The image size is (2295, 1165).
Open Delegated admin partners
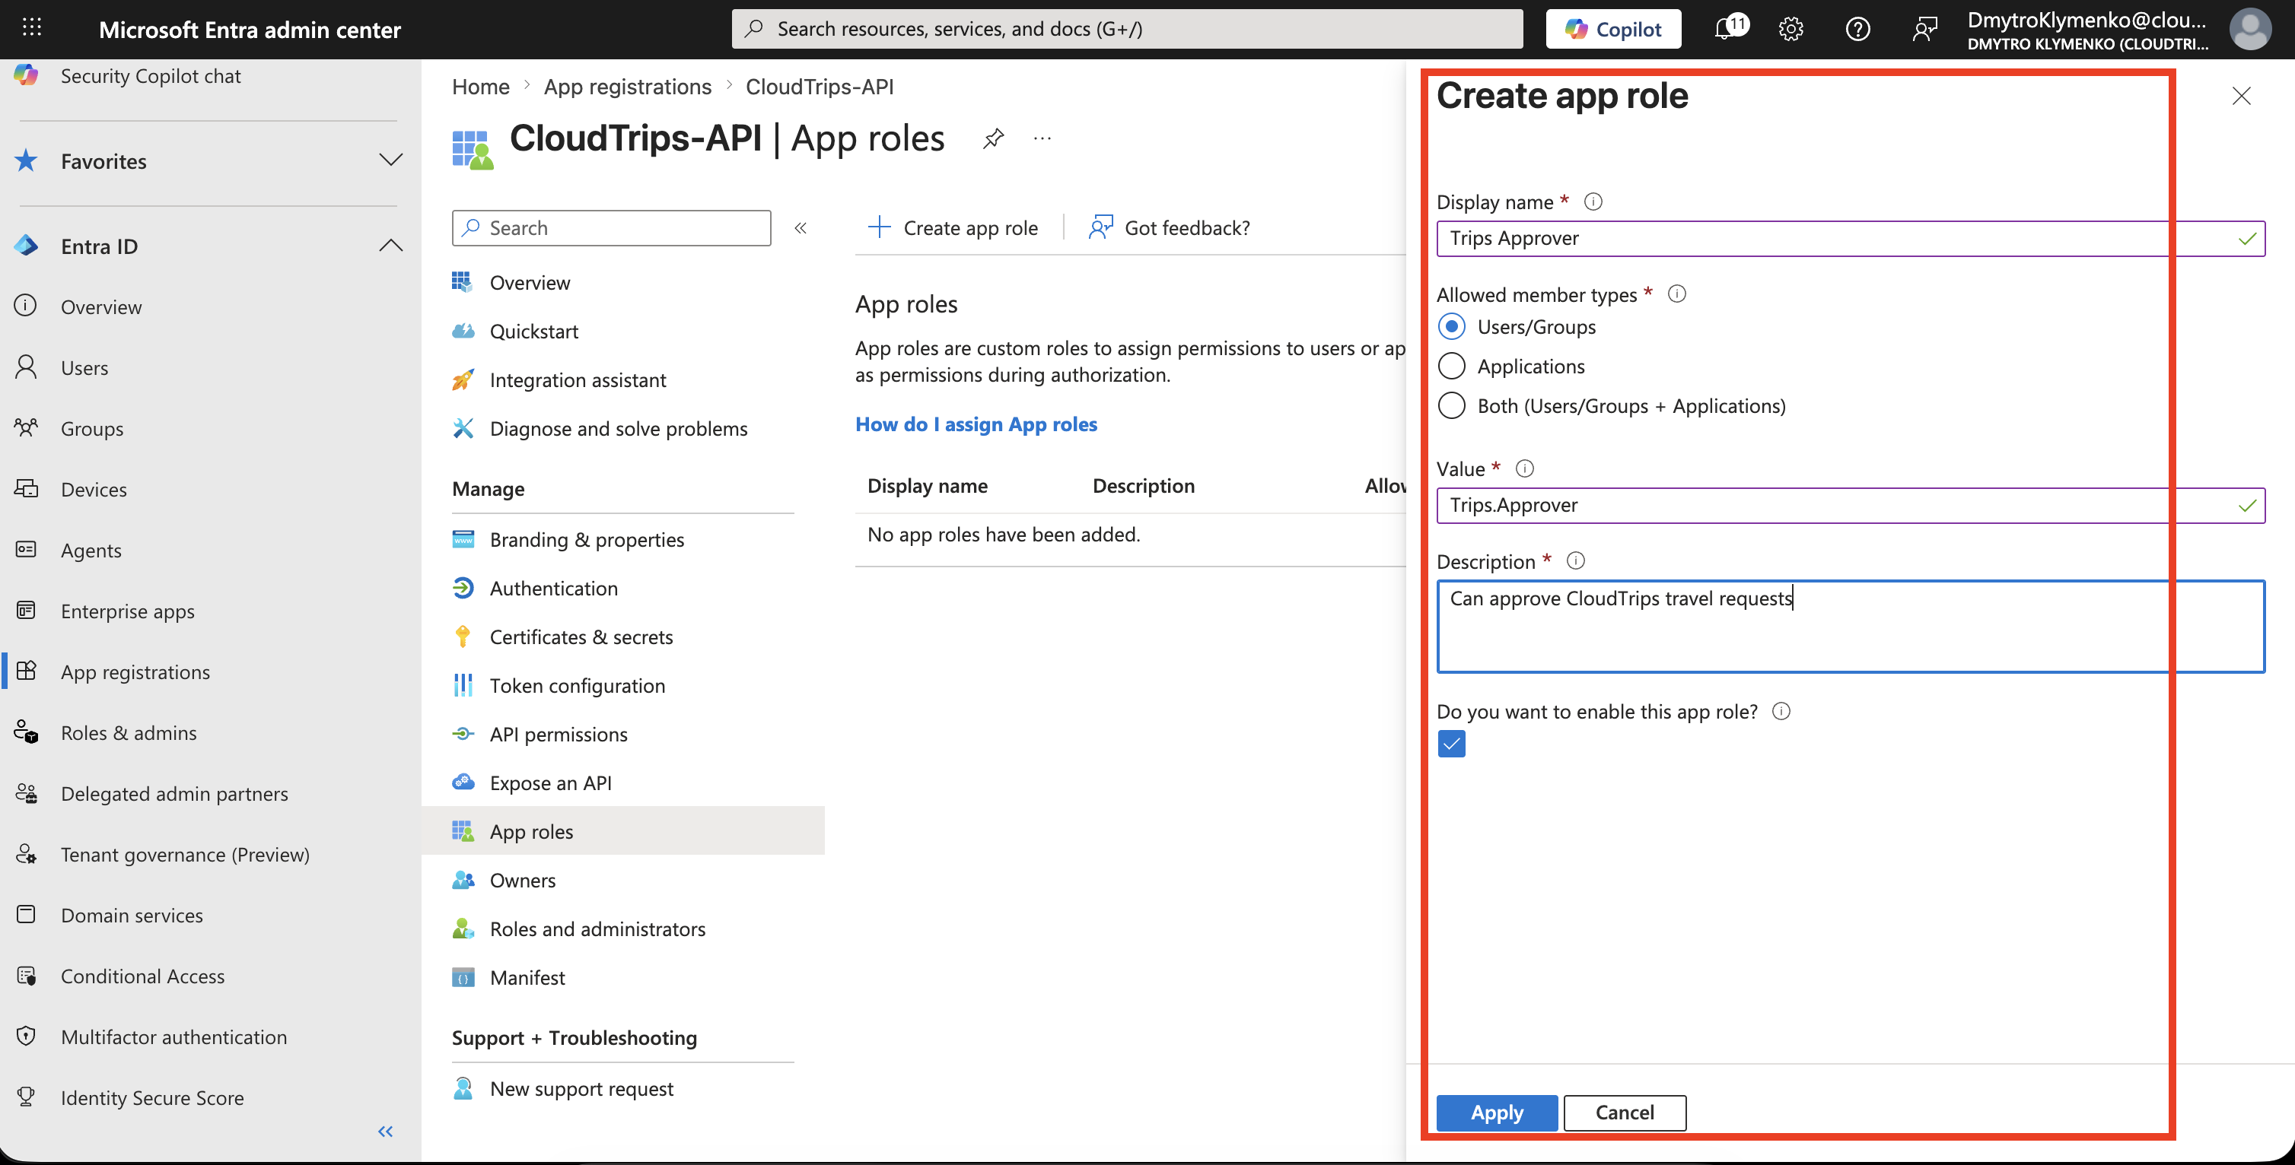pyautogui.click(x=174, y=794)
